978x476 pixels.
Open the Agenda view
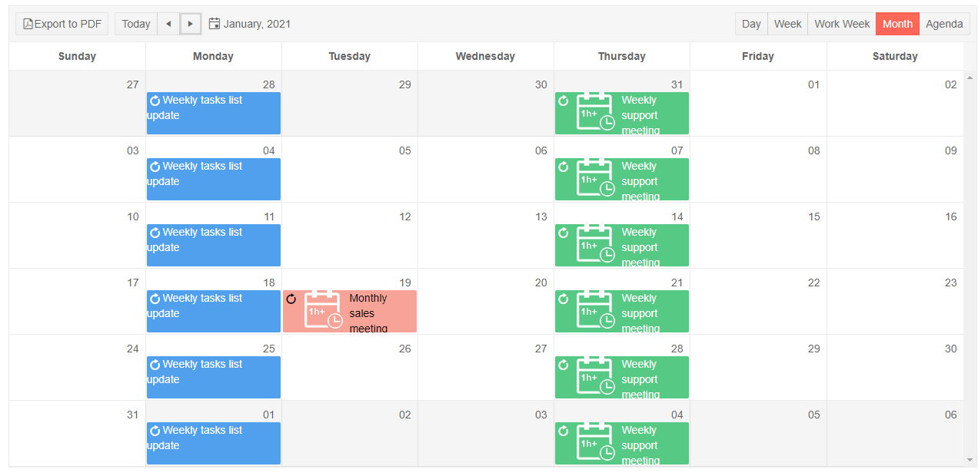(x=944, y=24)
